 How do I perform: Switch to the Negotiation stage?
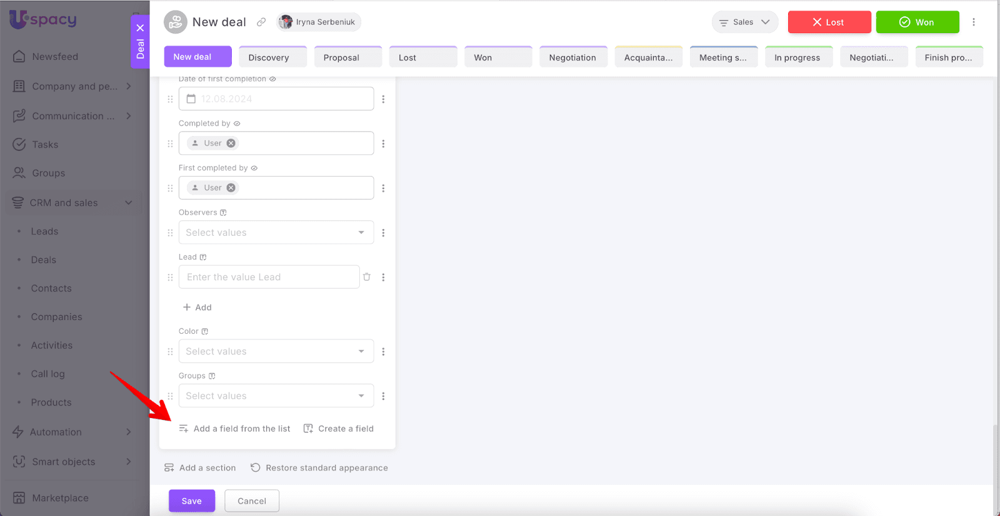572,57
